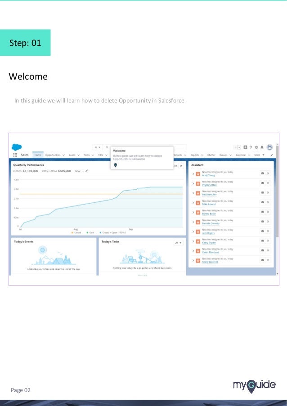
Task: Edit the quarterly goal pencil icon
Action: click(87, 171)
